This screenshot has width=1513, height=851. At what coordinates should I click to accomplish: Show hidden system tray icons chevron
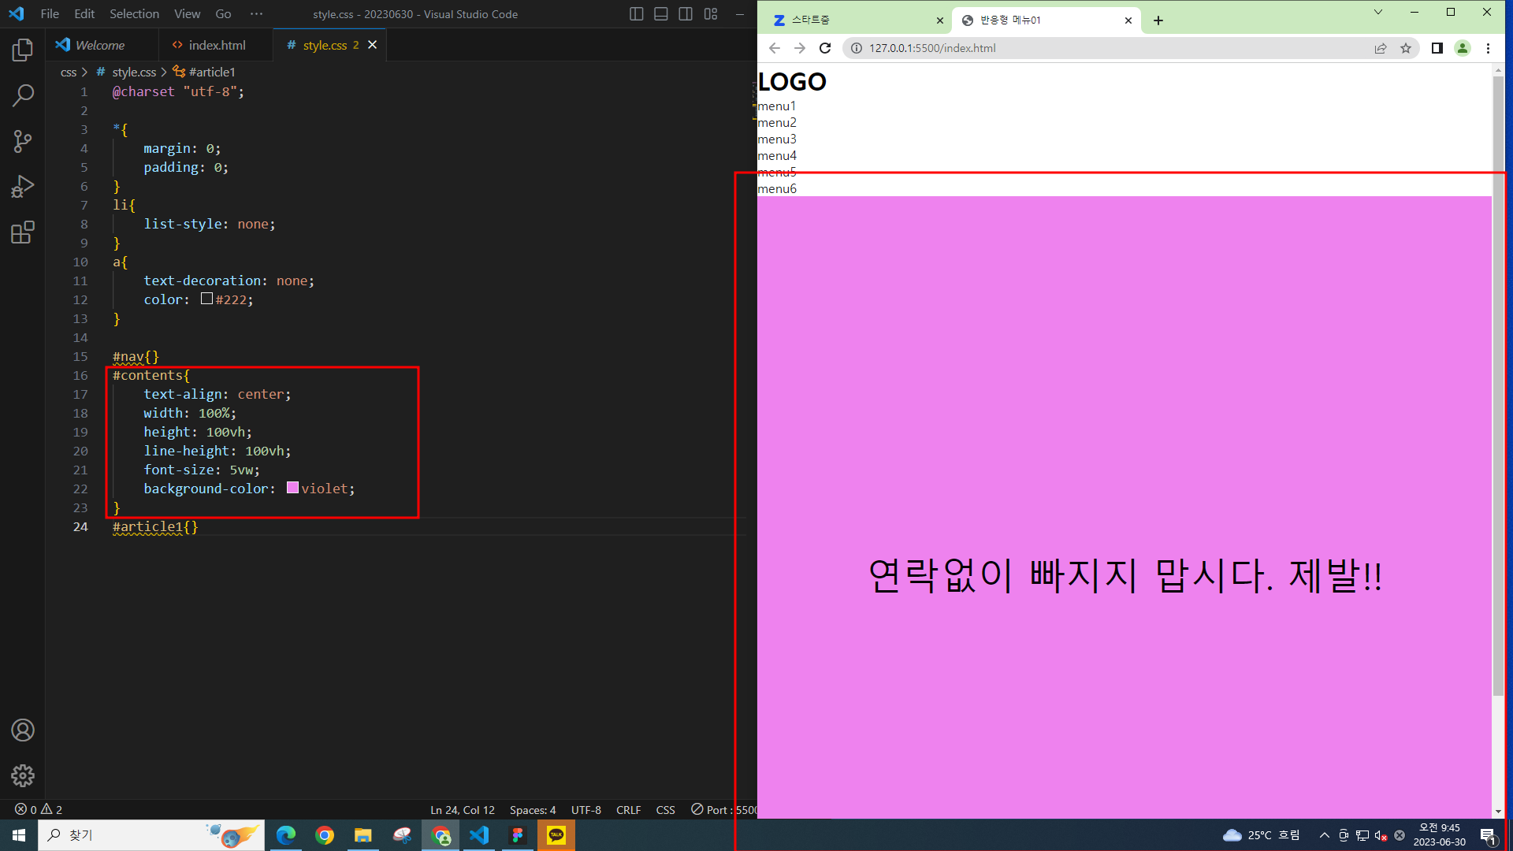point(1324,835)
